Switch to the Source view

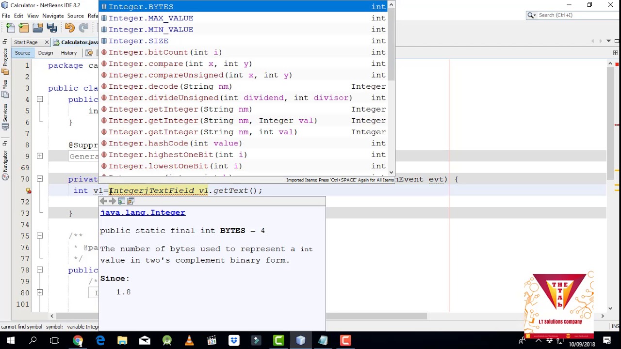[22, 53]
